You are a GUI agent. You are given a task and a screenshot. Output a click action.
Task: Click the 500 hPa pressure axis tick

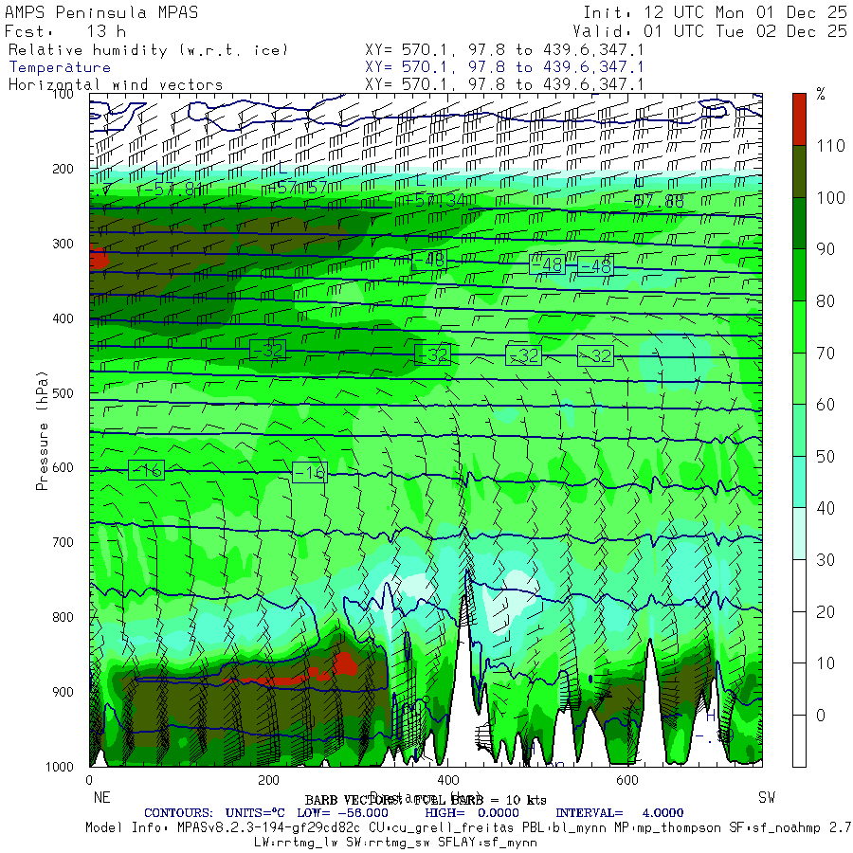(x=63, y=393)
